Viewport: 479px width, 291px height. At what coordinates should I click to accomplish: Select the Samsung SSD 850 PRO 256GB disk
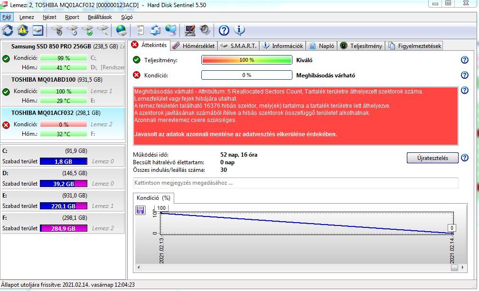[x=63, y=57]
